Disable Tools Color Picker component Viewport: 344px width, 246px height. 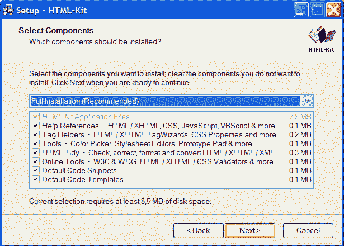click(36, 143)
